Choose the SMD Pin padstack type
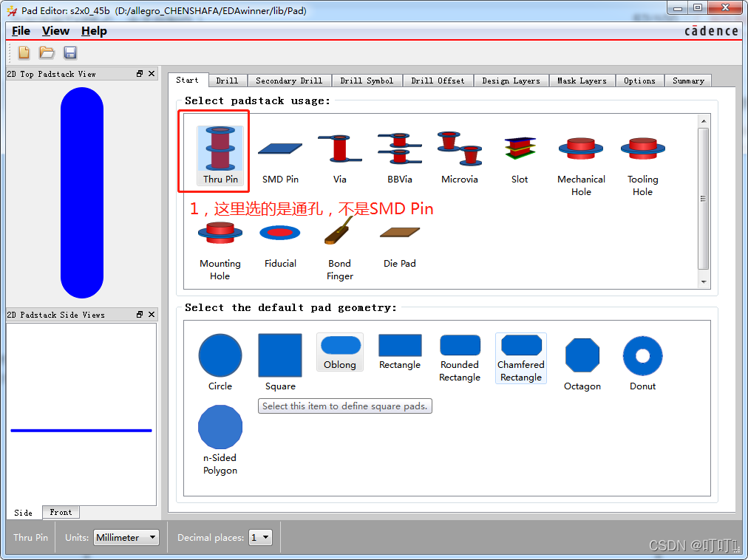Screen dimensions: 748x560 [280, 163]
